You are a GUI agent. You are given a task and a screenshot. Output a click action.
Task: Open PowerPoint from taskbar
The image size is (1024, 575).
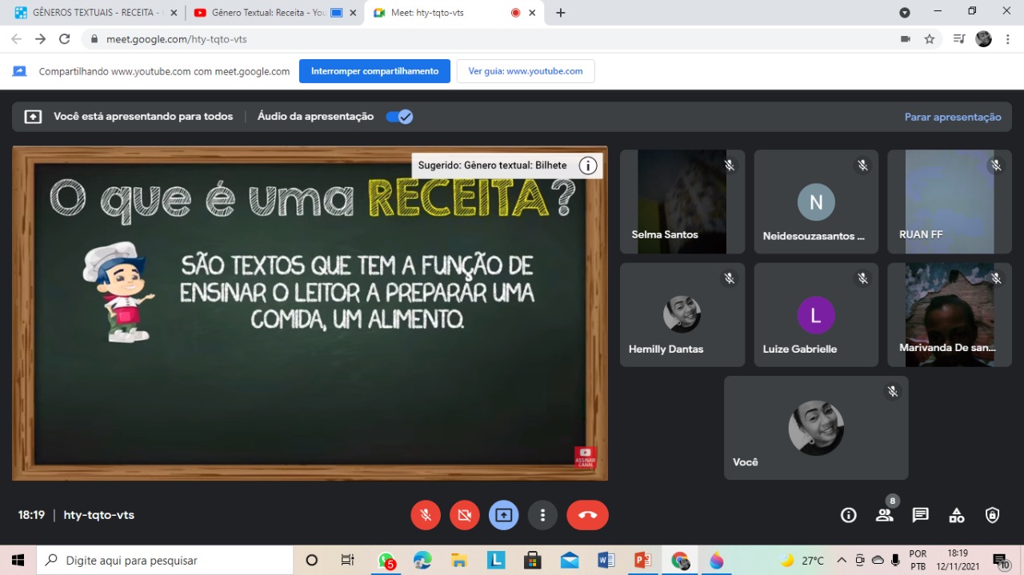(x=642, y=560)
